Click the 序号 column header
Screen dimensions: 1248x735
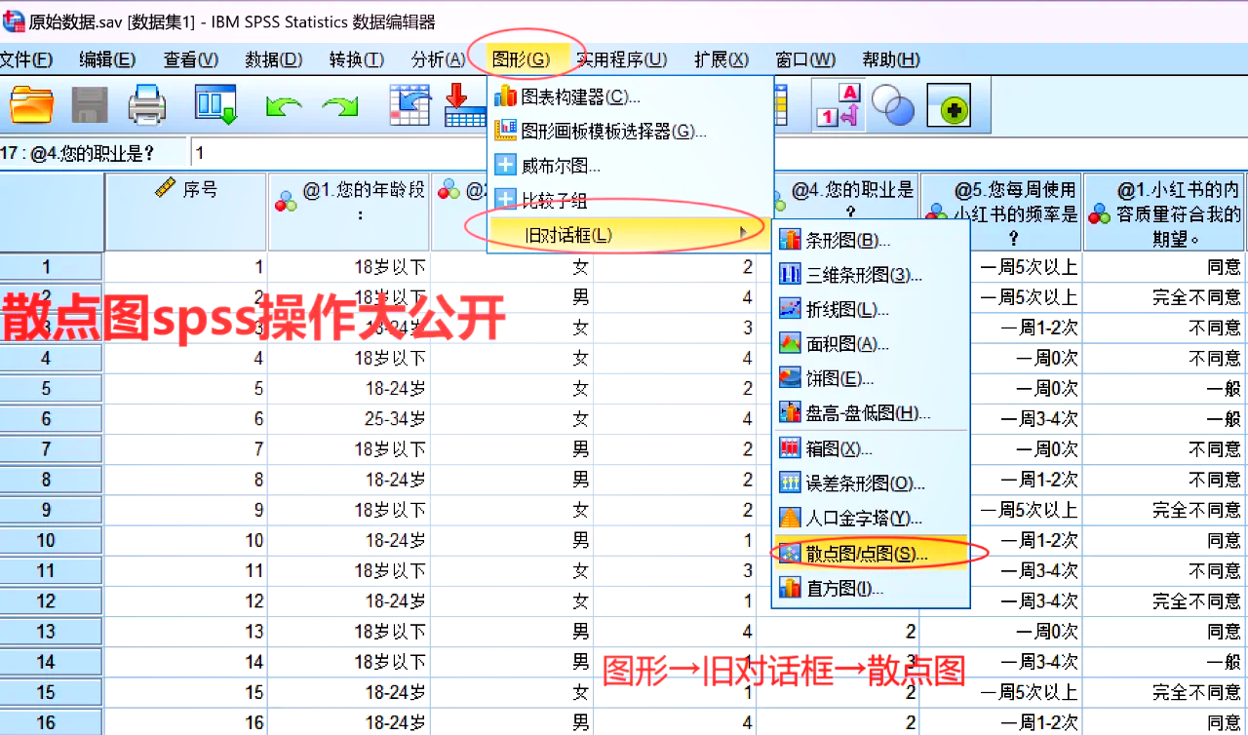[185, 213]
